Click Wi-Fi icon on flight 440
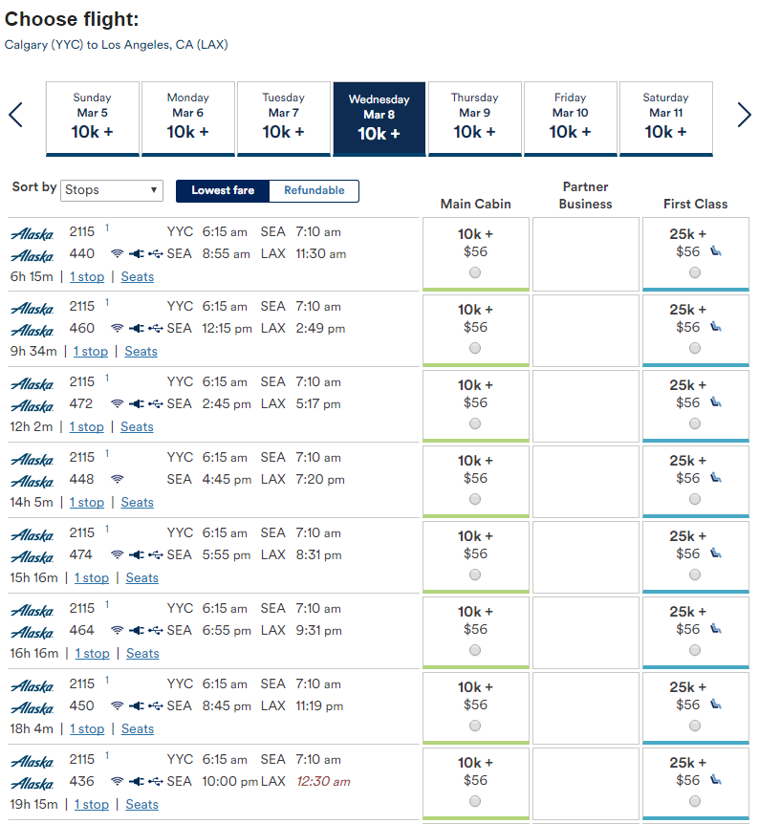This screenshot has height=824, width=759. 118,254
